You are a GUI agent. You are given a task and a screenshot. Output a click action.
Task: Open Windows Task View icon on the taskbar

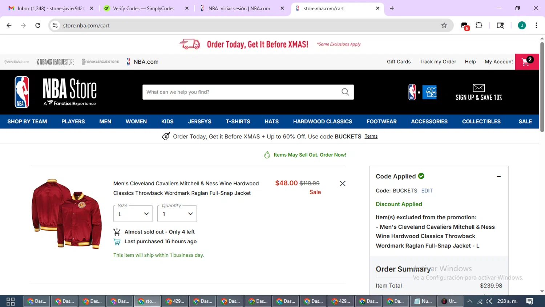point(11,301)
